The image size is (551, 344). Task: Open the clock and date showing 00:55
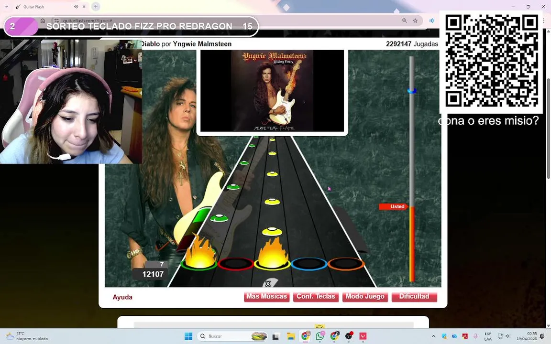click(x=527, y=336)
